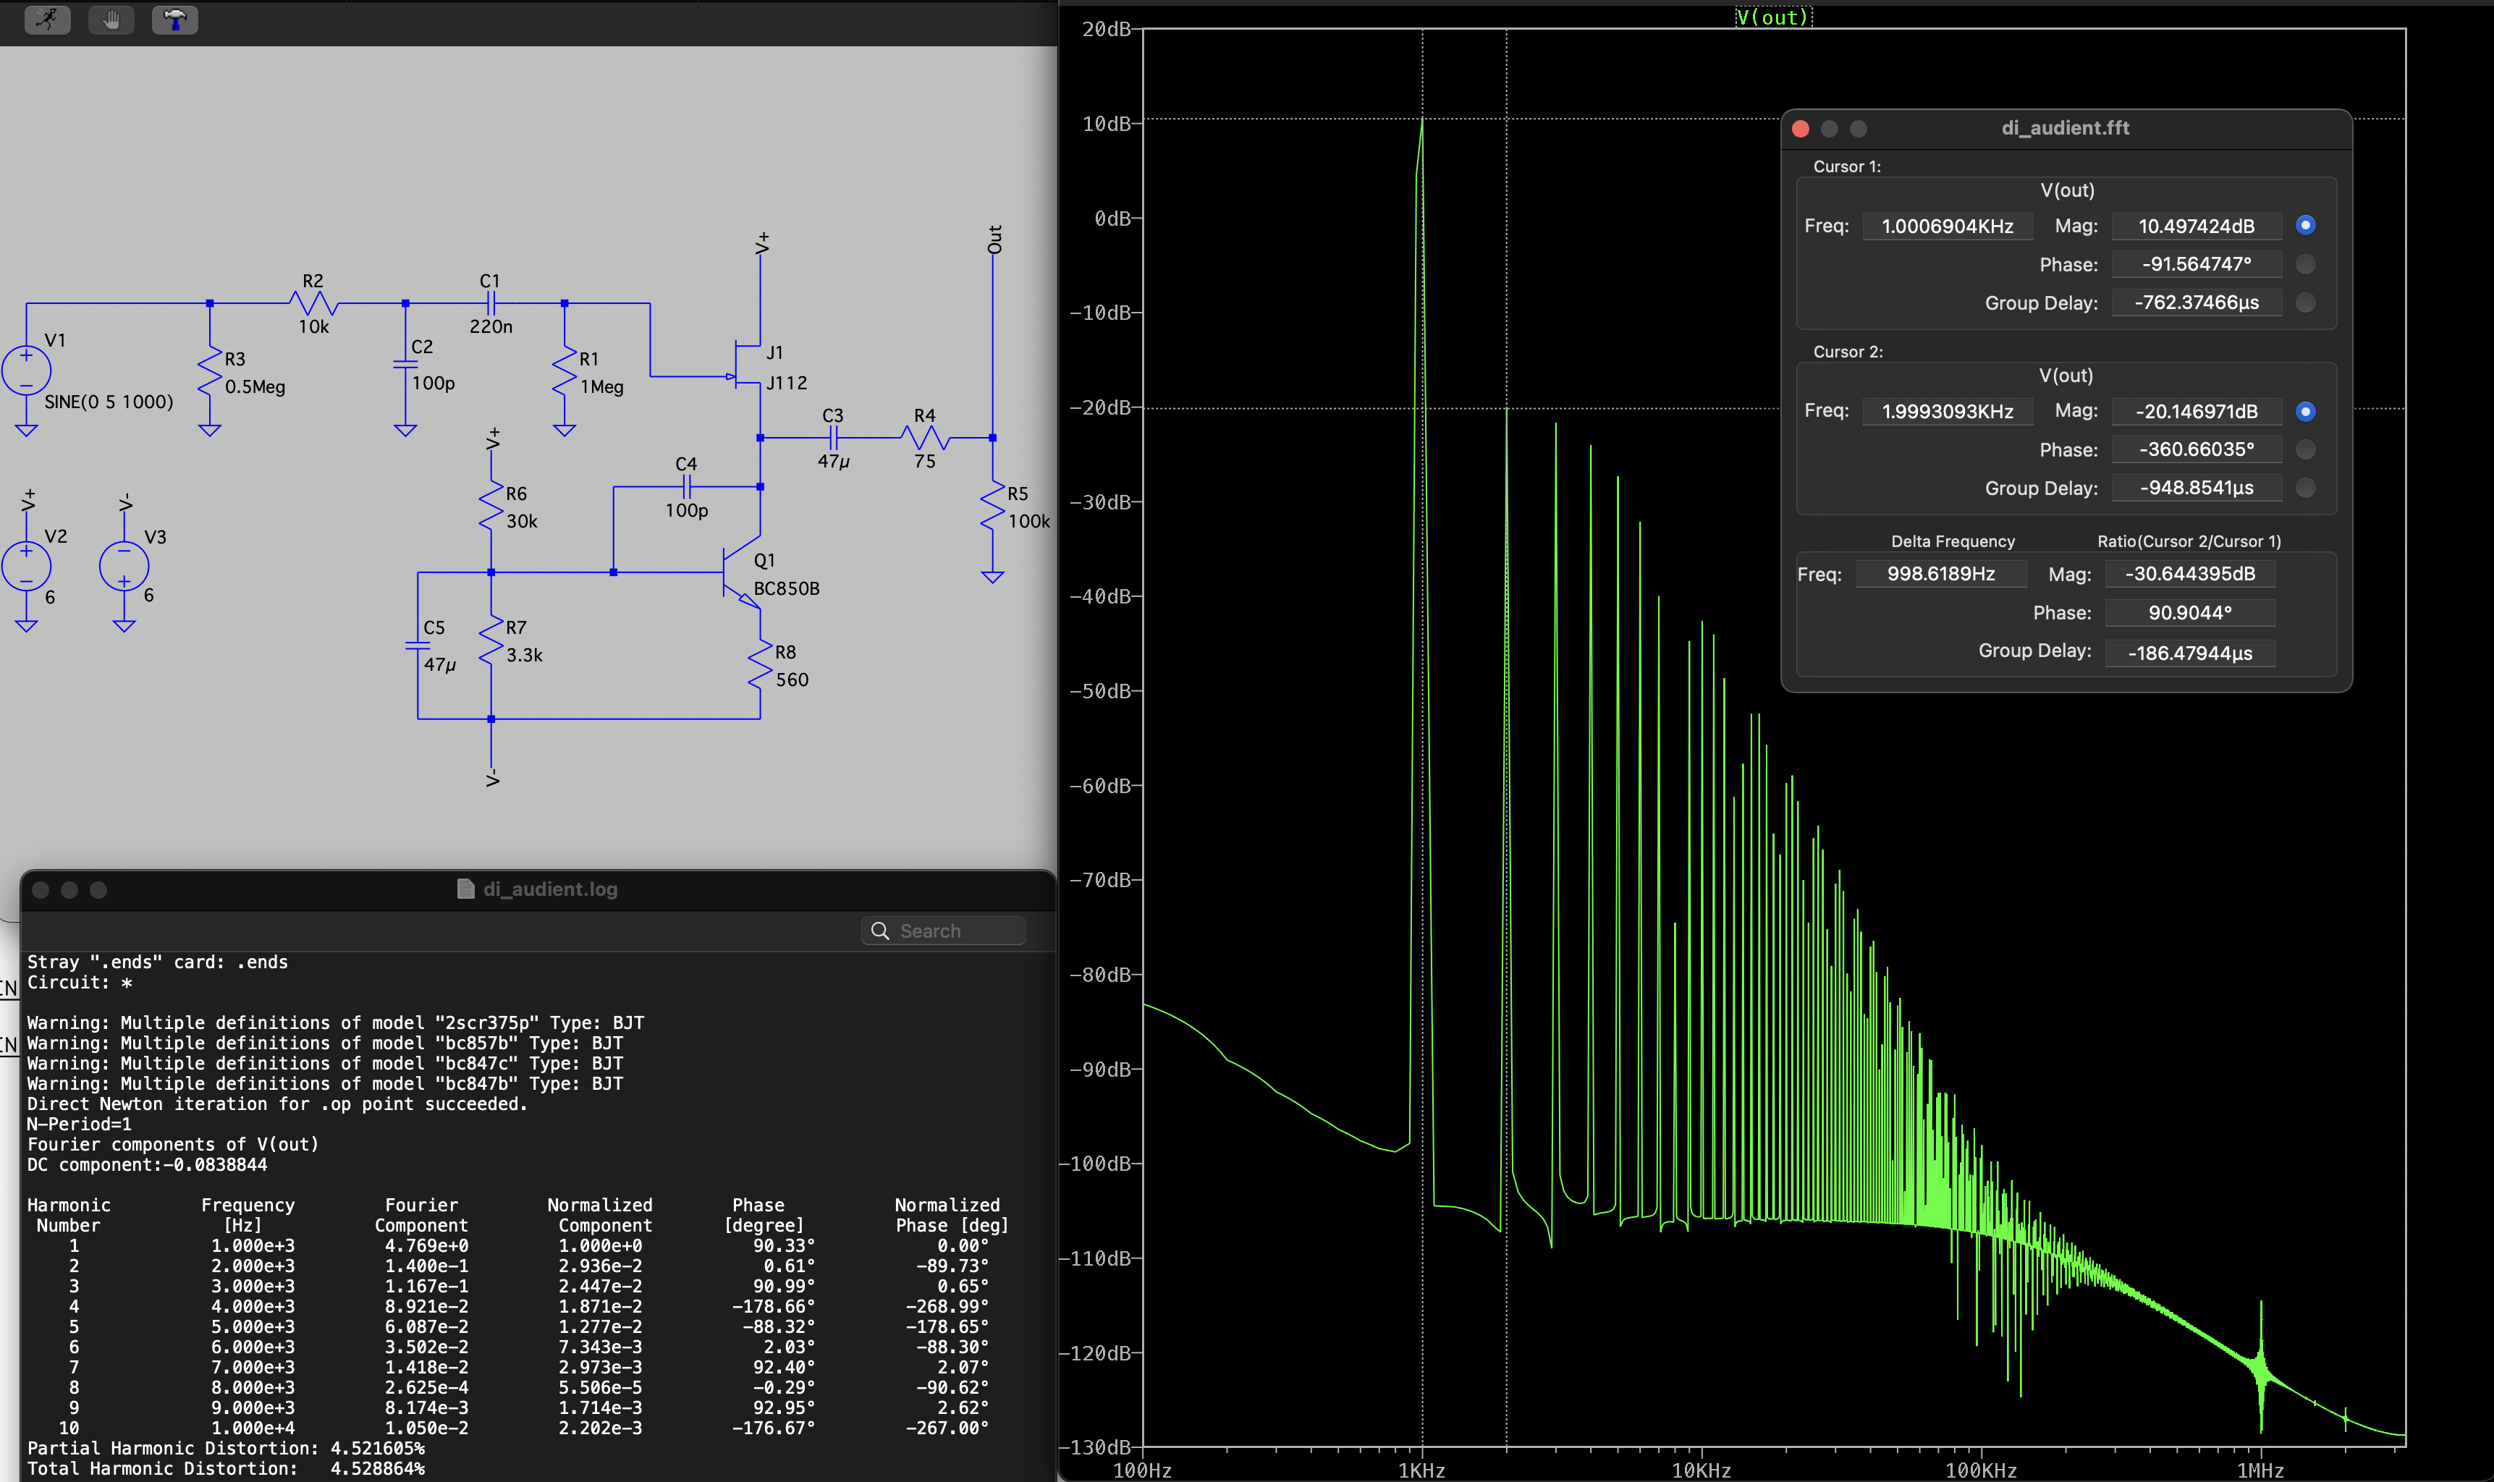2494x1482 pixels.
Task: Close the di_audient.fft cursor dialog
Action: pos(1801,129)
